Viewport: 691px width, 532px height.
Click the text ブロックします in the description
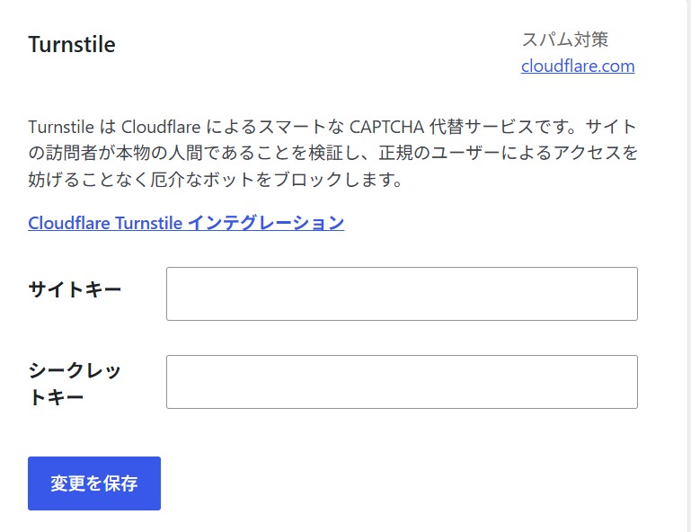(333, 180)
